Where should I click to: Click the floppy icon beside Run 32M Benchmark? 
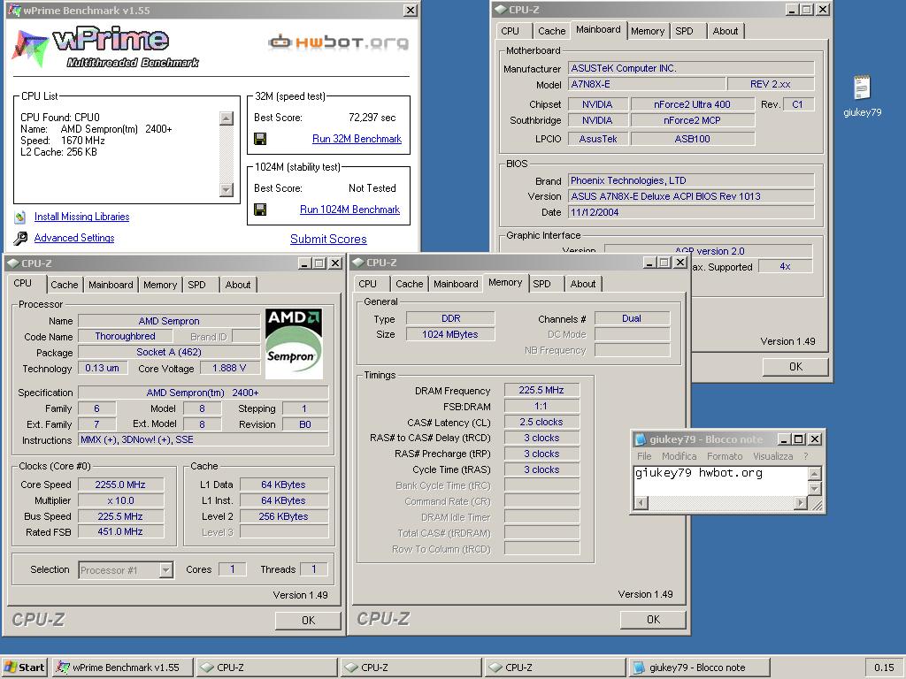tap(260, 139)
